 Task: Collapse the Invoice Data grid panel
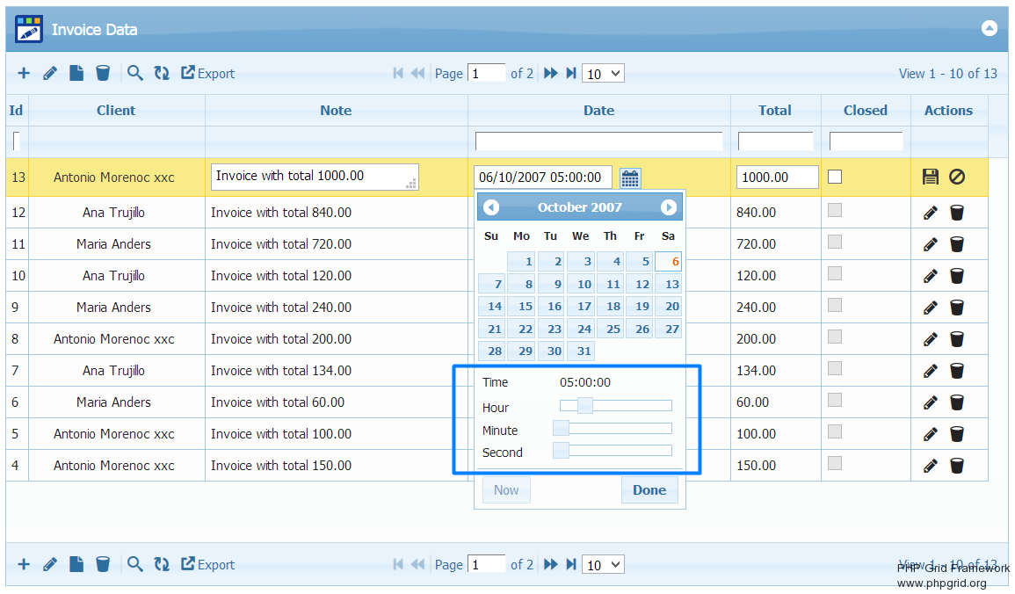pyautogui.click(x=990, y=28)
